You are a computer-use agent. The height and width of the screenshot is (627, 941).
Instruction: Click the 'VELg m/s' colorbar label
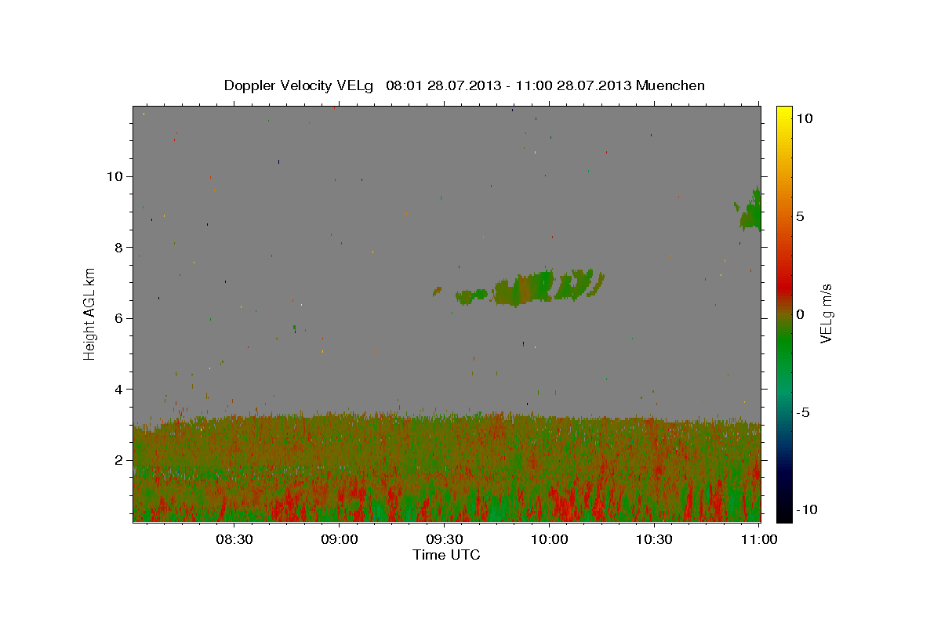pos(826,313)
